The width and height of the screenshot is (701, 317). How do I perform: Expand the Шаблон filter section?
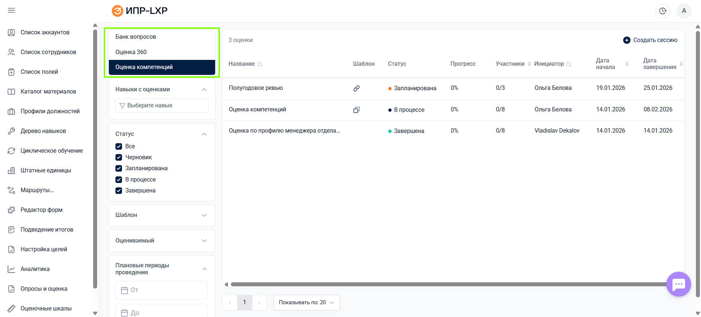162,215
